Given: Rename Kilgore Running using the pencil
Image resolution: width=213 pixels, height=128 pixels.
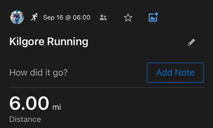Looking at the screenshot, I should point(191,42).
